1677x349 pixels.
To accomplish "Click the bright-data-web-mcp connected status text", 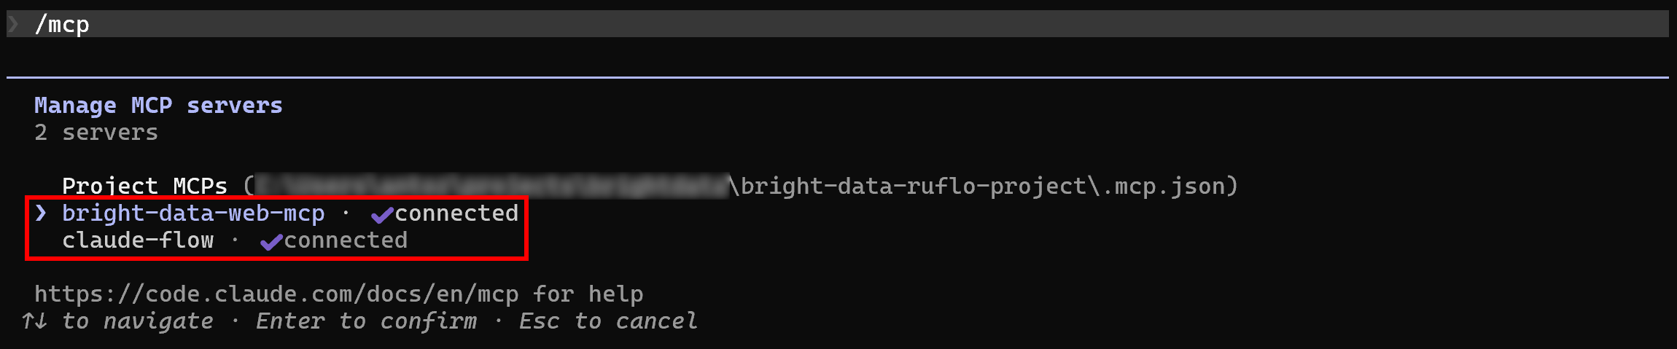I will pos(456,213).
